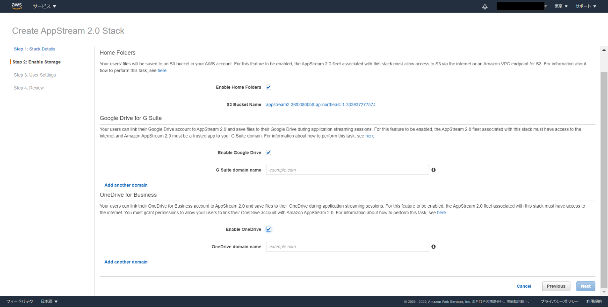The height and width of the screenshot is (307, 608).
Task: Click info icon beside OneDrive domain name
Action: (x=434, y=246)
